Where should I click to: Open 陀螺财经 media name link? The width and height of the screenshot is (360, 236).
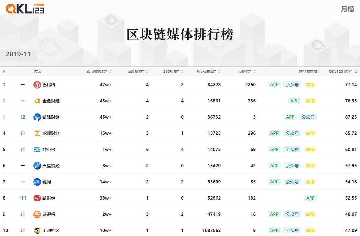51,133
